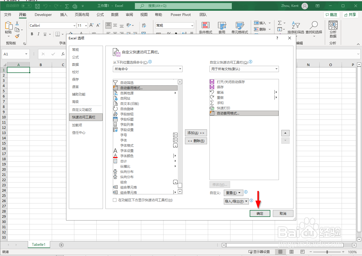This screenshot has height=256, width=362.
Task: Click the Undo arrow in title bar
Action: tap(45, 6)
